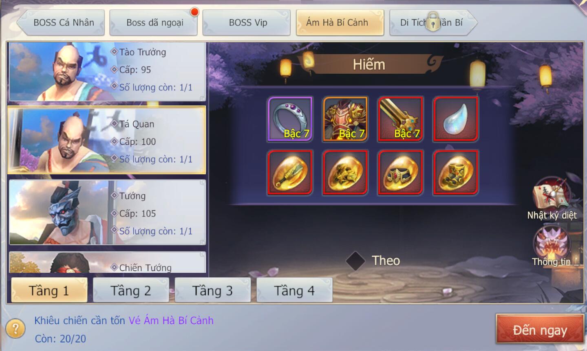Choose the golden sword Bậc 7 reward
The image size is (587, 351).
(401, 119)
